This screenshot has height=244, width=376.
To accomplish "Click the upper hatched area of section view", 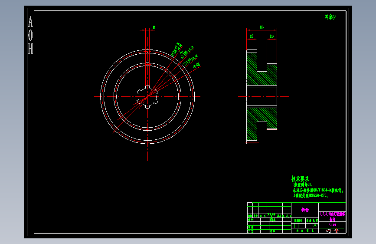I will tap(262, 73).
